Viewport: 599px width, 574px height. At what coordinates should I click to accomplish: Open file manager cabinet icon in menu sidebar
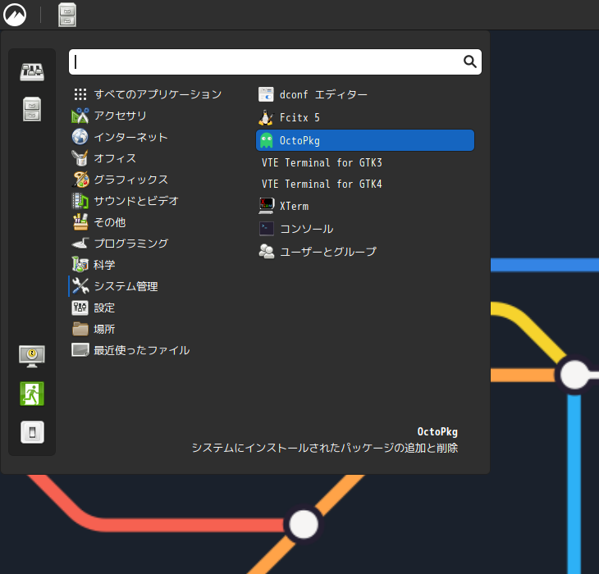[x=32, y=109]
